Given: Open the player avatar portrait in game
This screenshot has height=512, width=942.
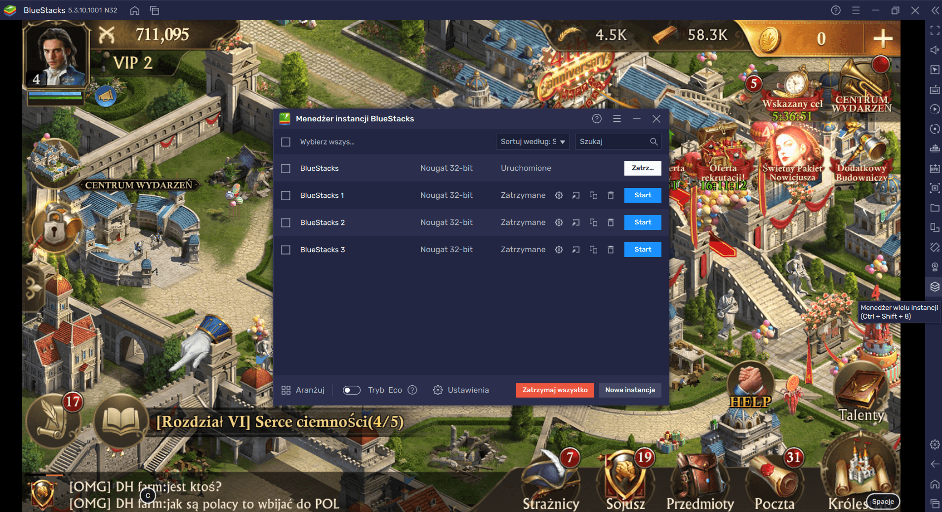Looking at the screenshot, I should point(58,54).
